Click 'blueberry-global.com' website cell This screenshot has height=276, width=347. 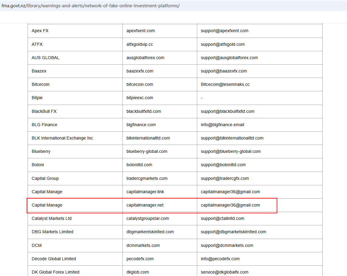click(x=160, y=152)
